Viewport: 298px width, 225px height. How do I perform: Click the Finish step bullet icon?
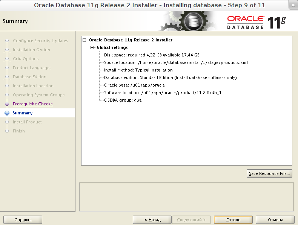[x=6, y=131]
